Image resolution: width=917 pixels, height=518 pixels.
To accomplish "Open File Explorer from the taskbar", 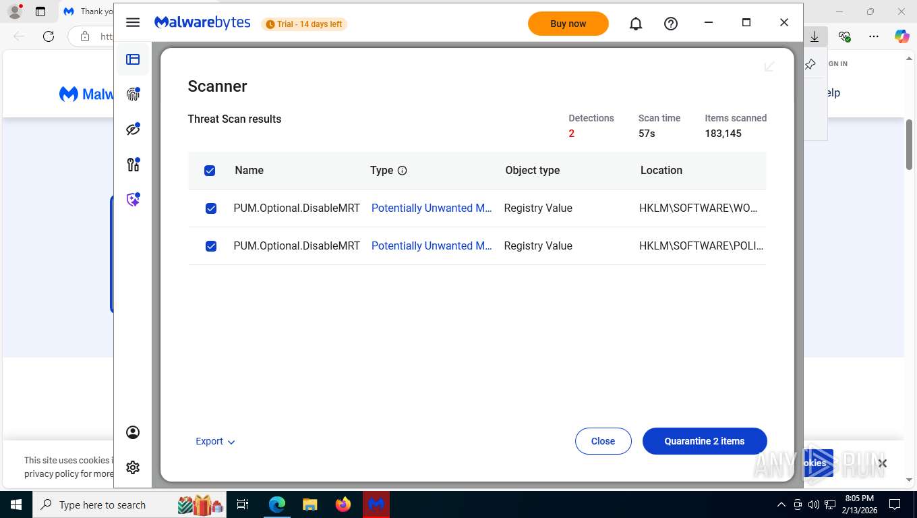I will 309,505.
